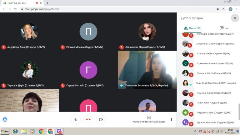The height and width of the screenshot is (135, 240).
Task: Launch Internet Explorer from the taskbar
Action: coord(15,131)
